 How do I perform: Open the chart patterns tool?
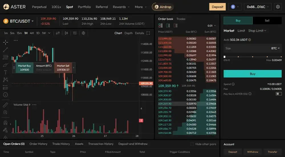(5, 80)
